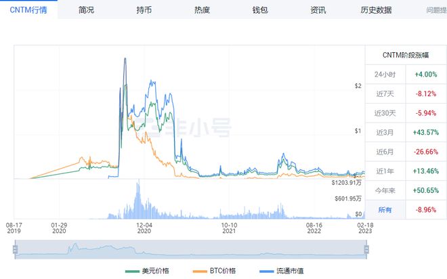Toggle the BTC价格 legend series
Viewport: 447px width, 279px height.
tap(214, 271)
